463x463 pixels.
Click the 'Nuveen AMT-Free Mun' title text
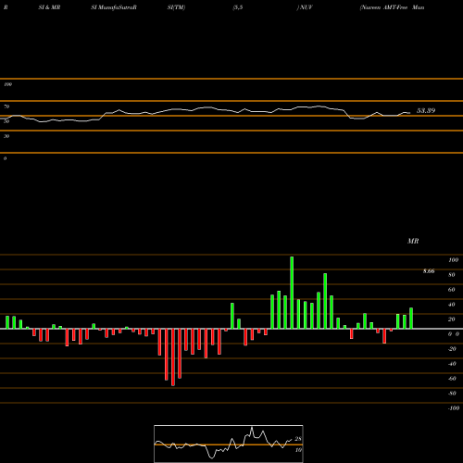click(392, 7)
